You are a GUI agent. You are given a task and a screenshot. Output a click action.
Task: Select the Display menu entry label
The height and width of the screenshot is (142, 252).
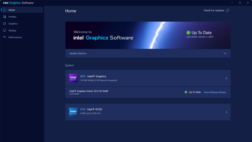point(12,30)
